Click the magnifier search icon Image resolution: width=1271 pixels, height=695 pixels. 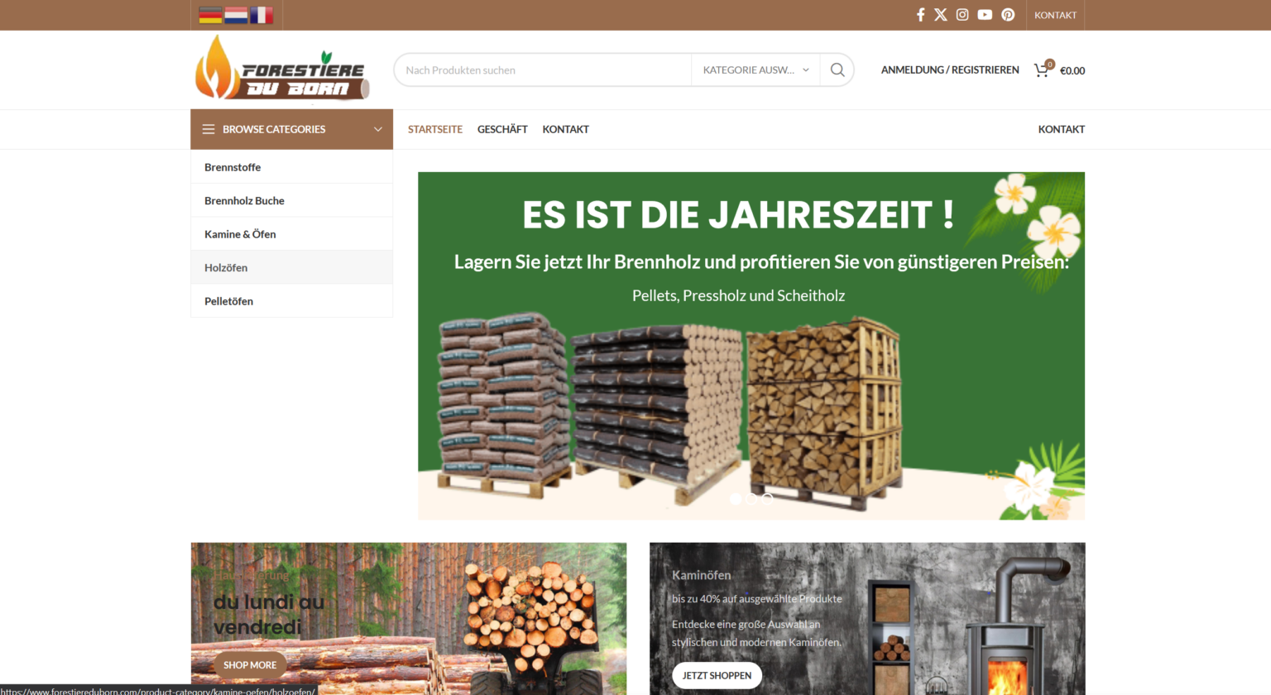tap(837, 70)
